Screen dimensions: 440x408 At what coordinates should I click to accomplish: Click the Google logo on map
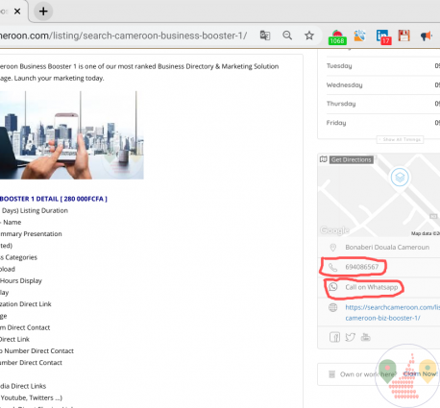(334, 230)
